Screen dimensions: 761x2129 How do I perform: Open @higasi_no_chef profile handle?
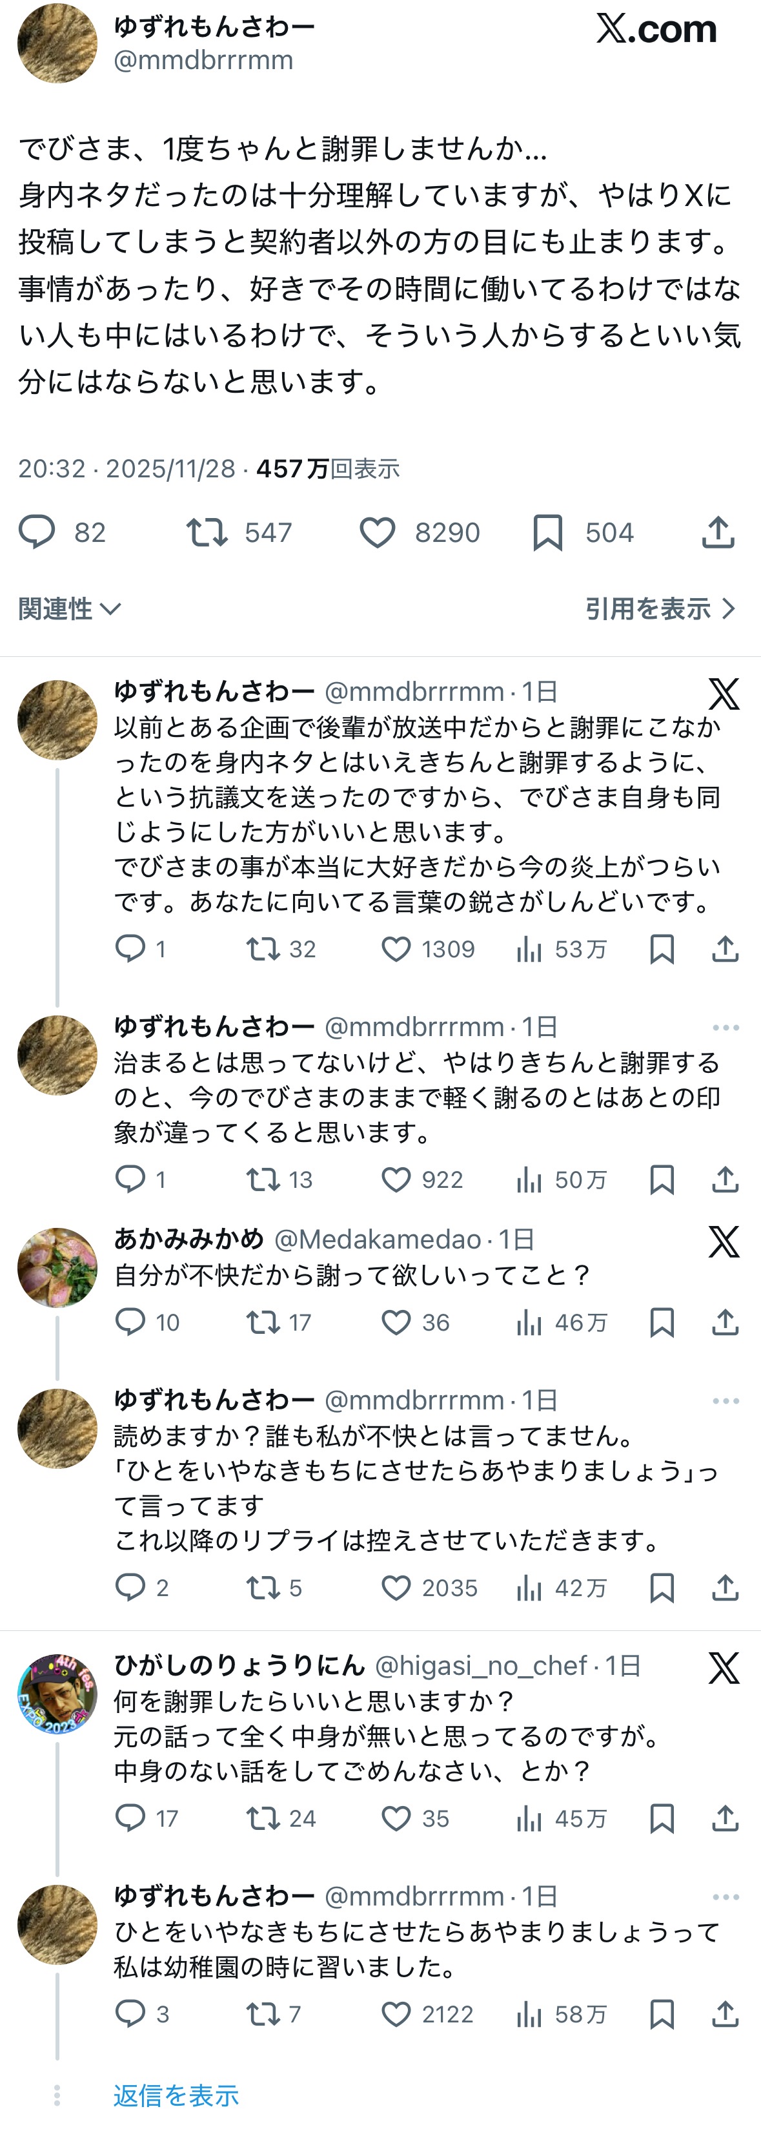point(481,1665)
